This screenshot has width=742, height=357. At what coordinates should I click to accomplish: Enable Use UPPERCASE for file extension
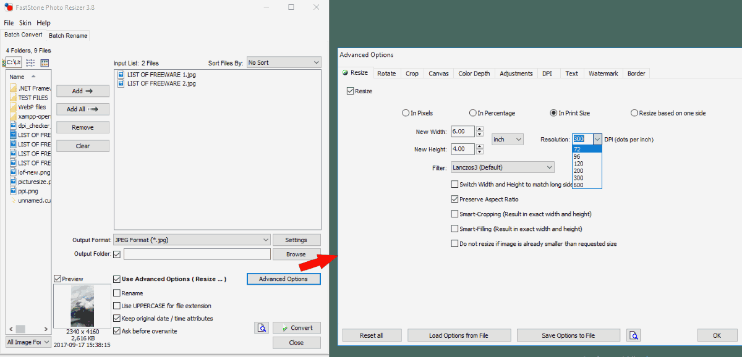117,306
